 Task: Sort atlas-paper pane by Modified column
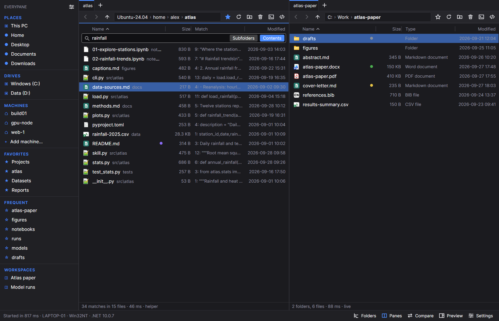(x=486, y=29)
